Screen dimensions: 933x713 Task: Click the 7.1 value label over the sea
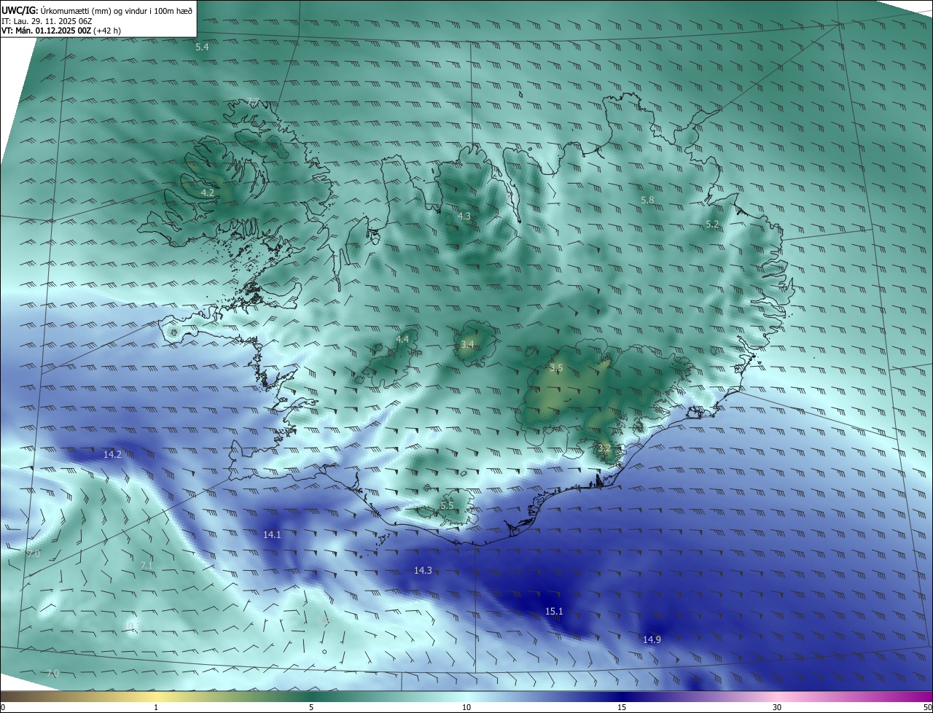(147, 565)
